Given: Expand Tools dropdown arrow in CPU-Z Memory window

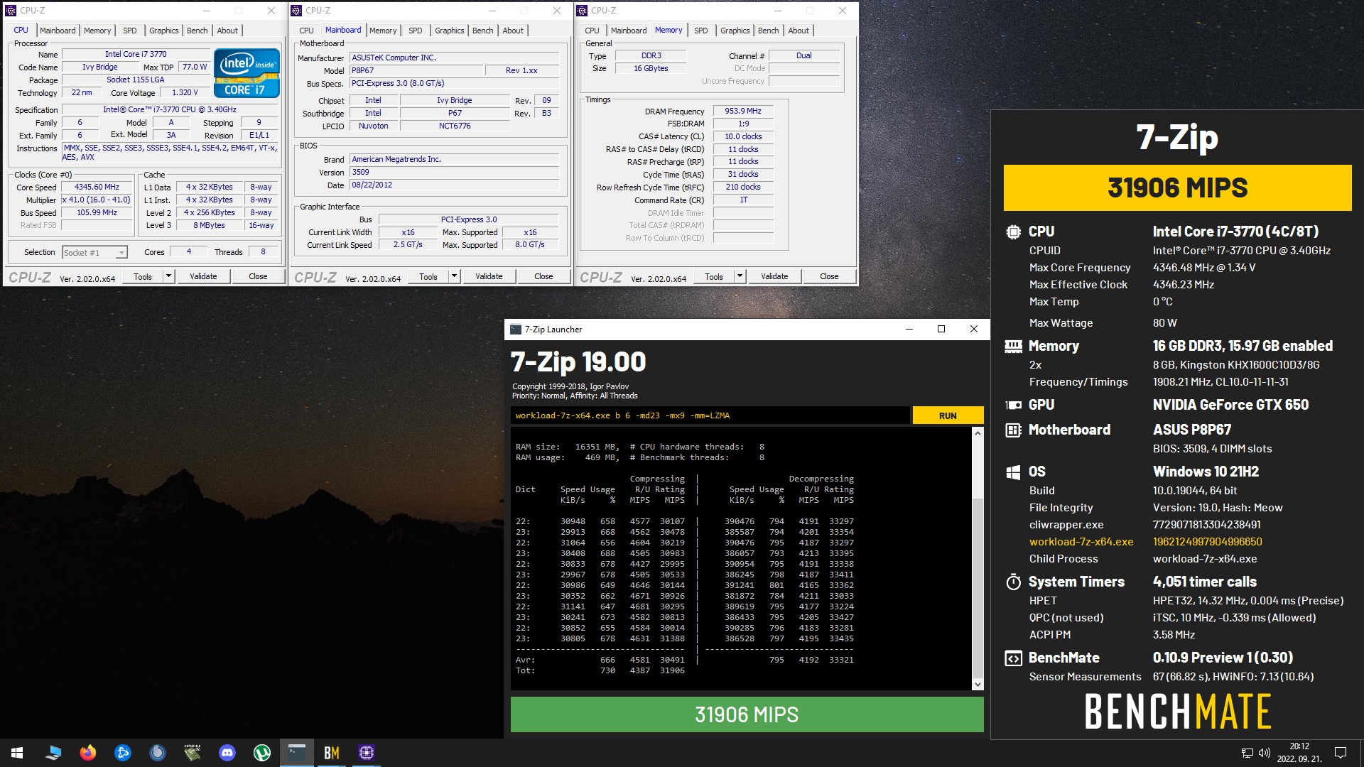Looking at the screenshot, I should (x=740, y=276).
